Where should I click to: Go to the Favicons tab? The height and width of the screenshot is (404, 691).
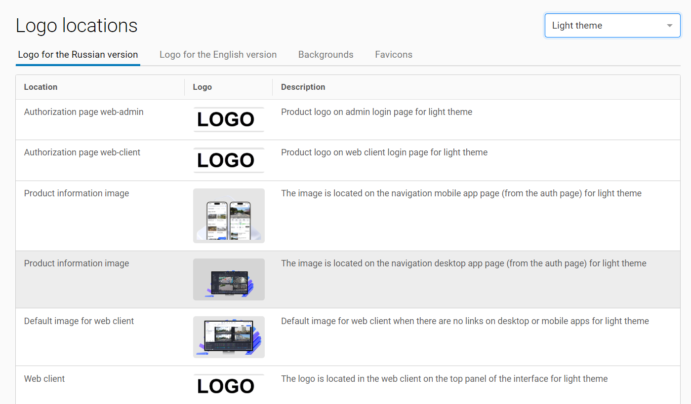(x=394, y=55)
